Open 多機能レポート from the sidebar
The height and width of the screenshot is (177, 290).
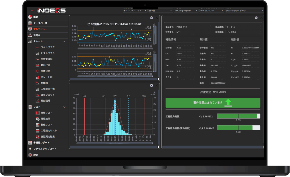coord(41,143)
